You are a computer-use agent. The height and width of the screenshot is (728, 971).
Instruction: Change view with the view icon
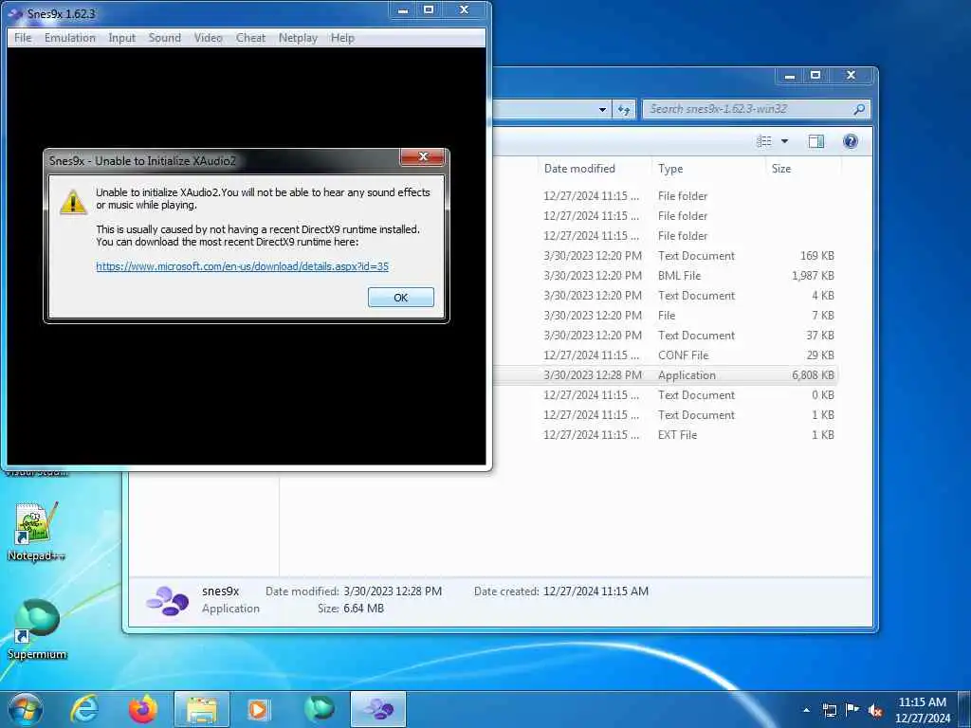coord(764,142)
